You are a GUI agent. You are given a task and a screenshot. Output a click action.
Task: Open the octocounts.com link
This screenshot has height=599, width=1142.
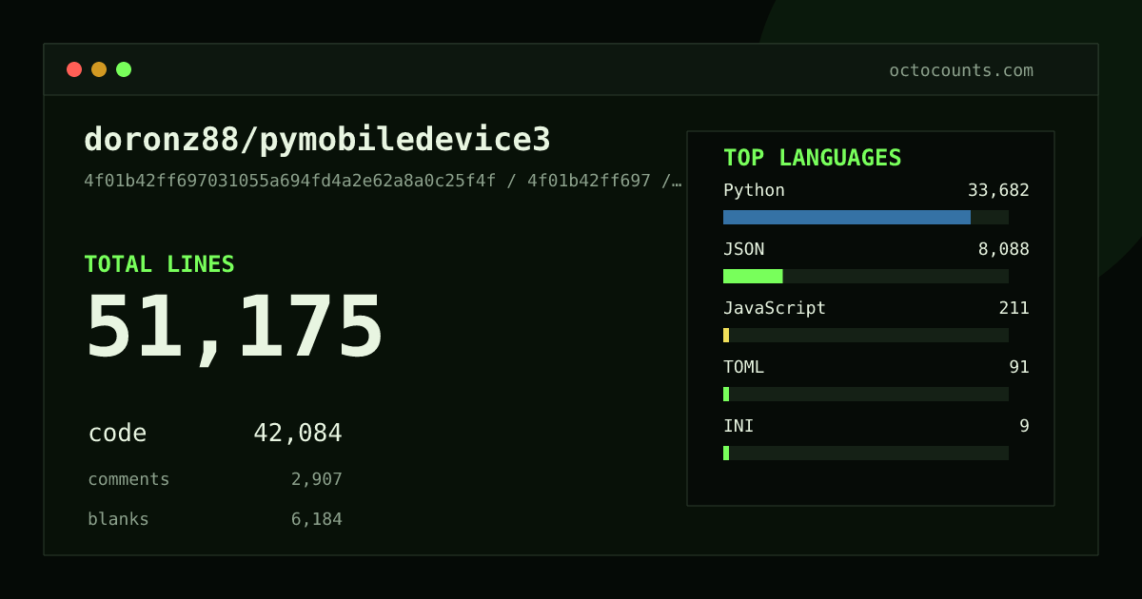961,70
